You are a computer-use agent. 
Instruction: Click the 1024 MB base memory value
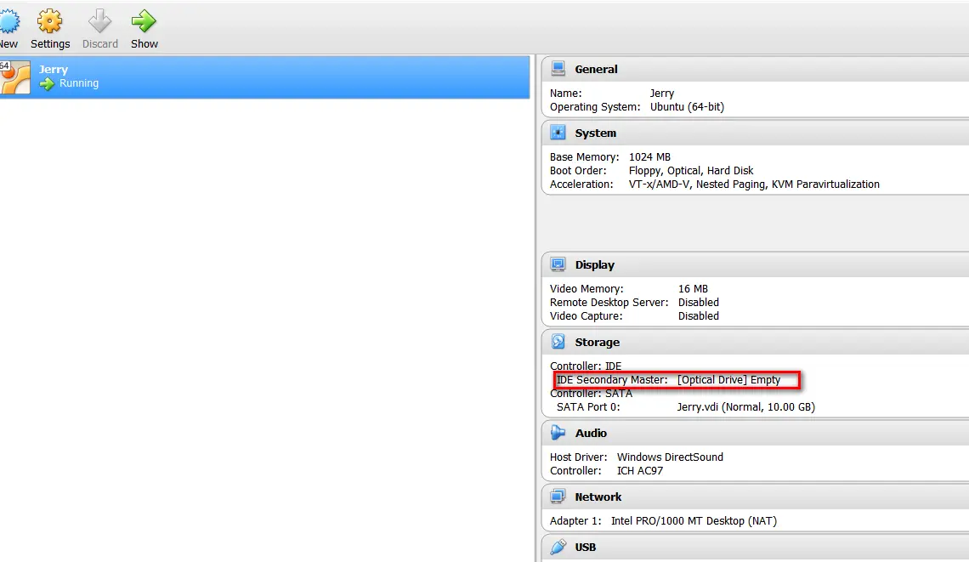pos(649,157)
